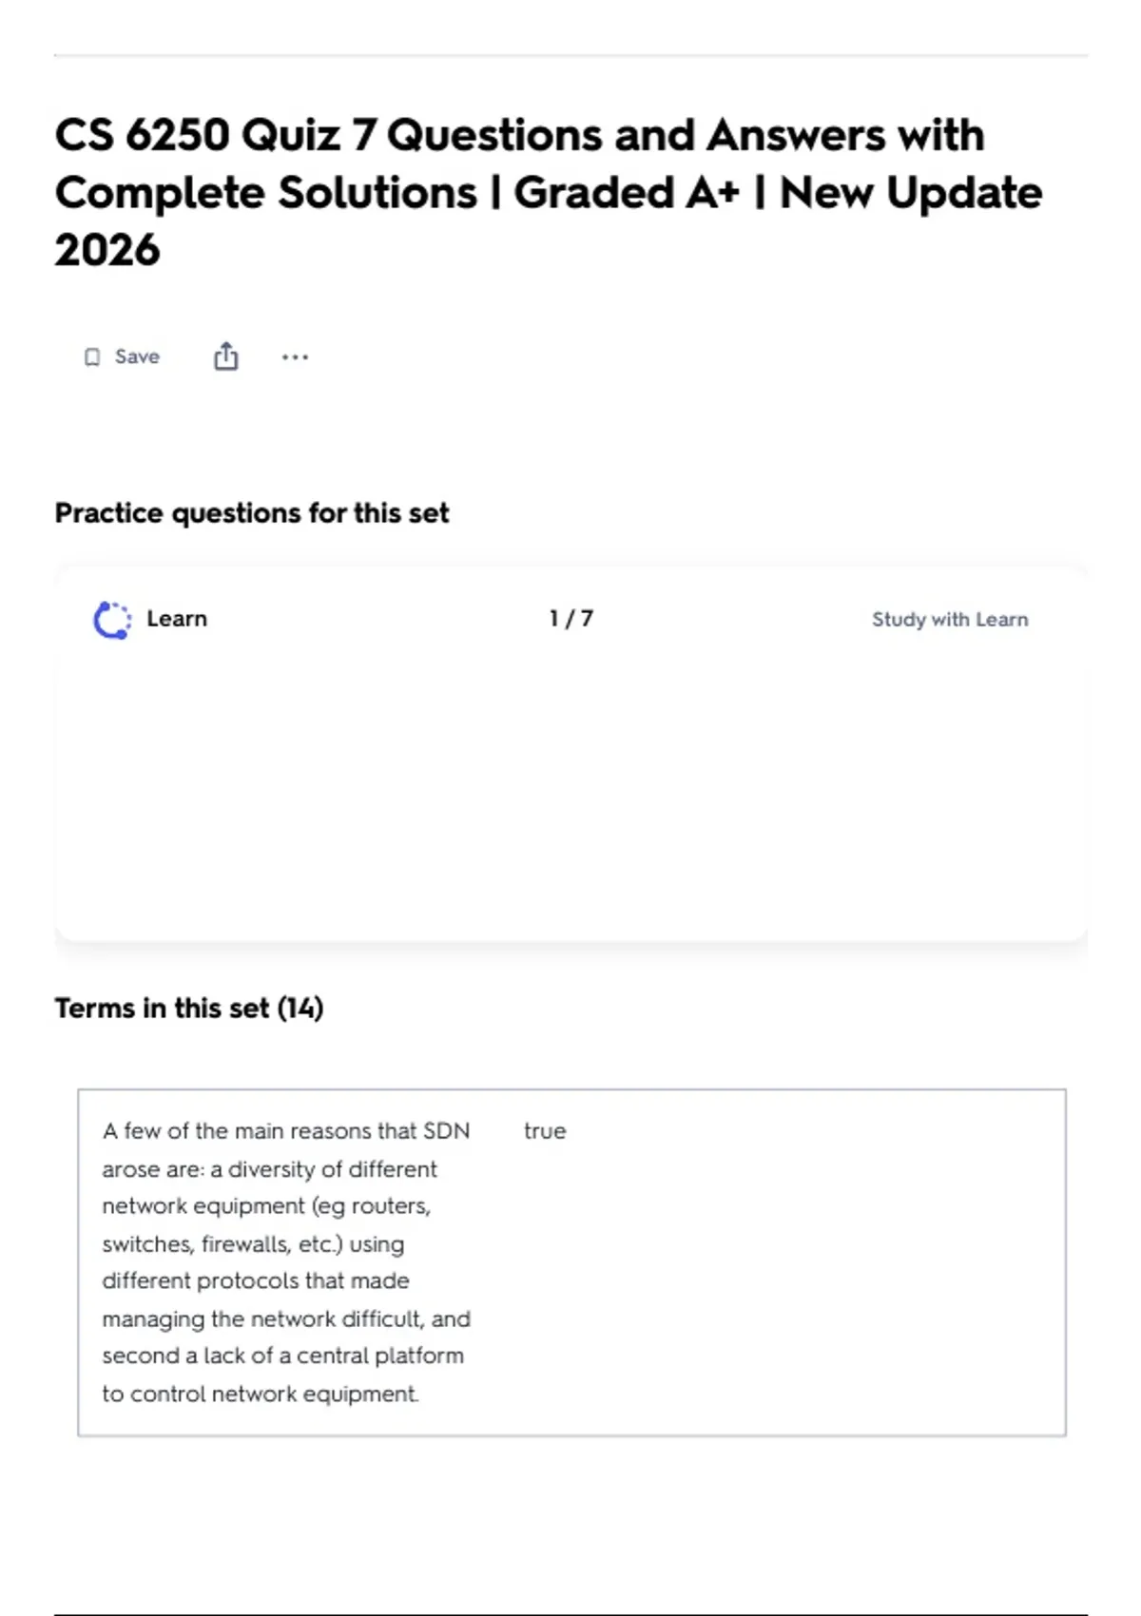Click Graded A+ in the title
This screenshot has height=1616, width=1141.
coord(626,193)
